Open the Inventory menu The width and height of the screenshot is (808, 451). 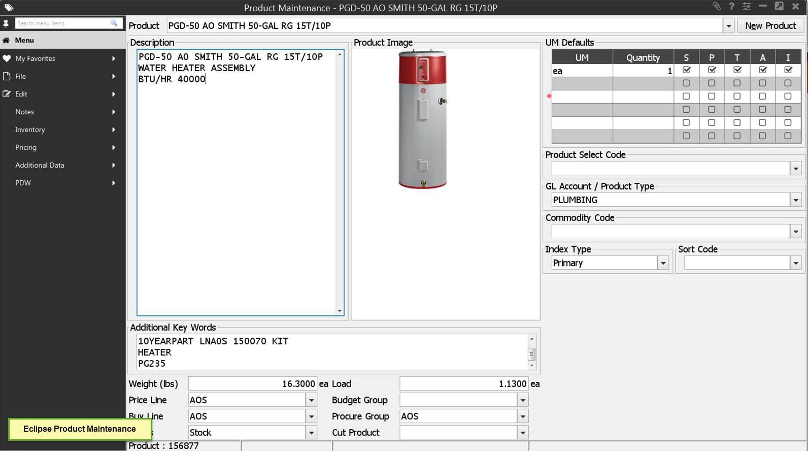pyautogui.click(x=30, y=130)
